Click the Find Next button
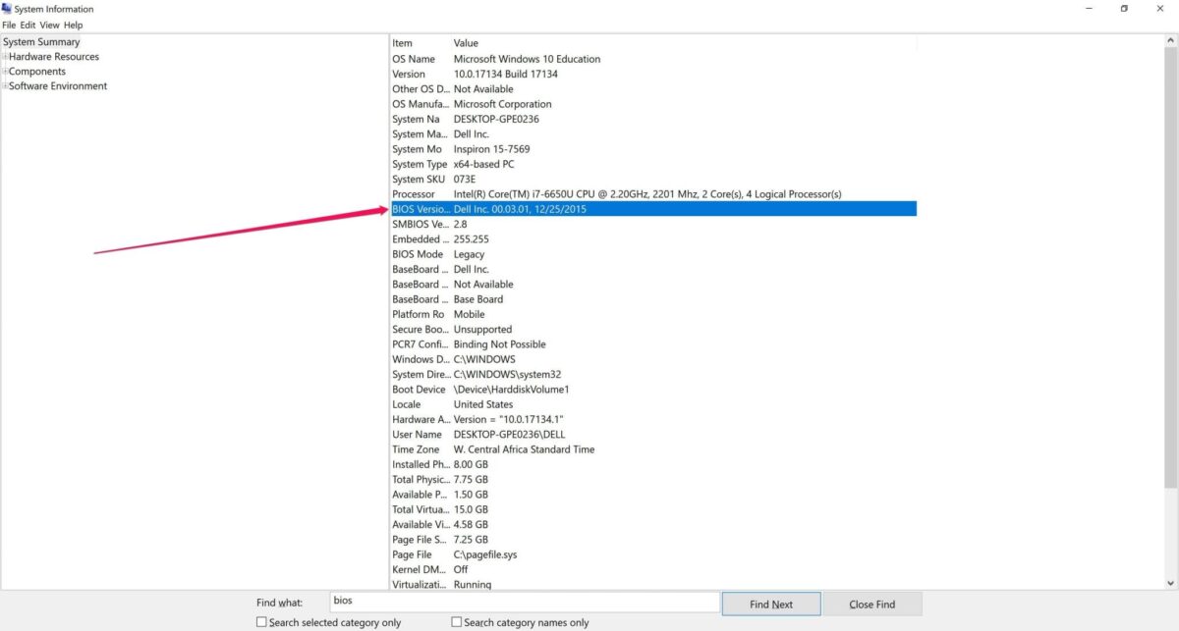Screen dimensions: 1179x631 coord(771,604)
